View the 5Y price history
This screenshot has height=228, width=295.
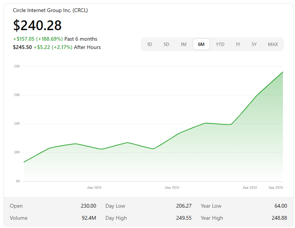pyautogui.click(x=254, y=44)
